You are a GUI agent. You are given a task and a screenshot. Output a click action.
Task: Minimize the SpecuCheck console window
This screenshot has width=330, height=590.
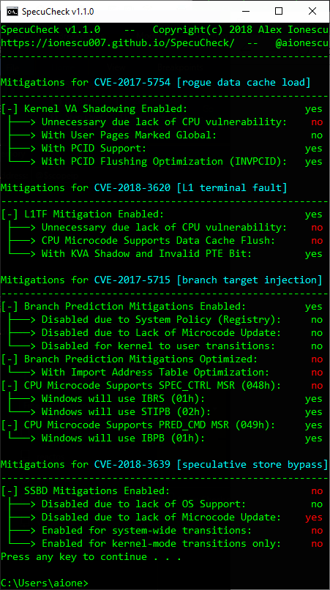point(245,11)
